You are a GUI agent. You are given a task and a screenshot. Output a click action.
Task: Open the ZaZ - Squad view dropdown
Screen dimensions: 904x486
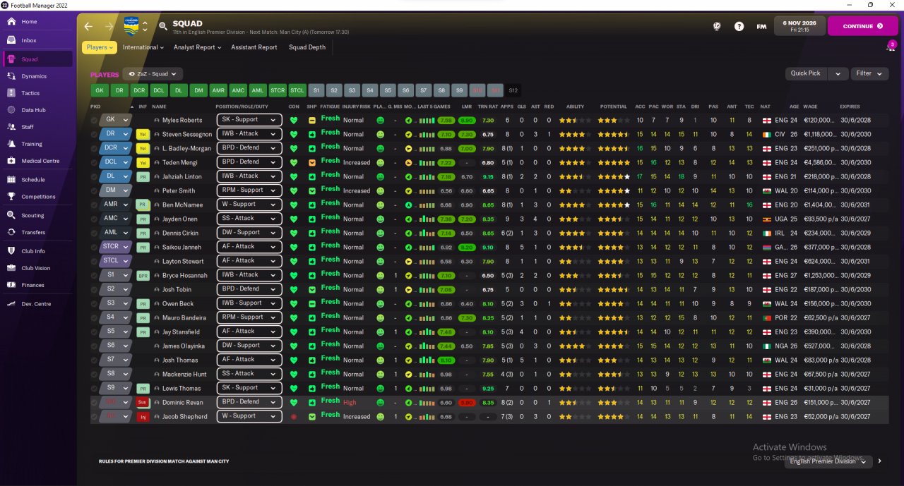153,73
